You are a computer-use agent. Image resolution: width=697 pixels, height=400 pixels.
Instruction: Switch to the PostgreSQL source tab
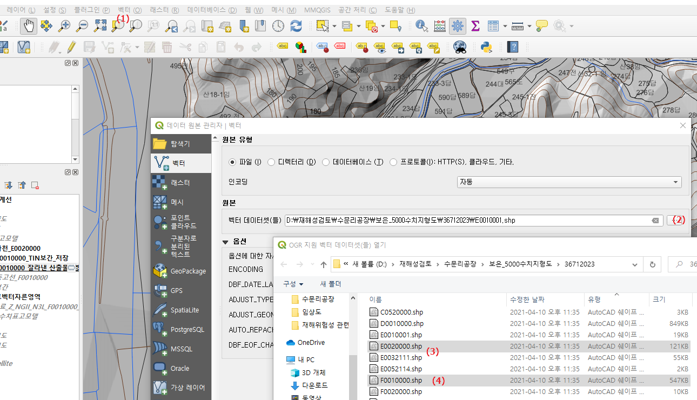181,329
